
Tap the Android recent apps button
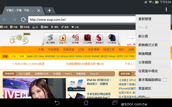coord(115,103)
